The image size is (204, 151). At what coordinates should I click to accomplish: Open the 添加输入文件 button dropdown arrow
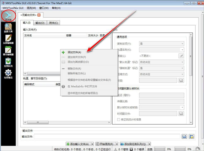click(92, 144)
